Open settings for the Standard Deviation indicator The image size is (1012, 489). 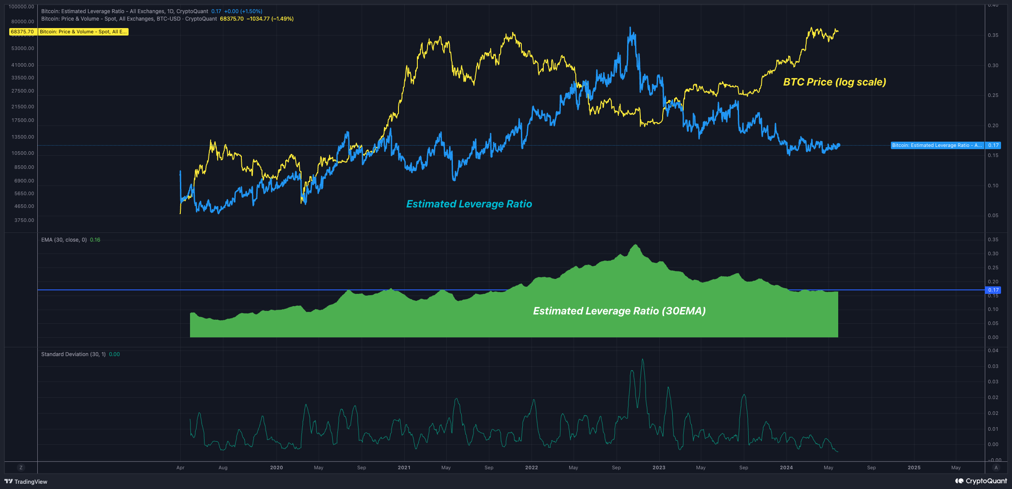pos(72,354)
